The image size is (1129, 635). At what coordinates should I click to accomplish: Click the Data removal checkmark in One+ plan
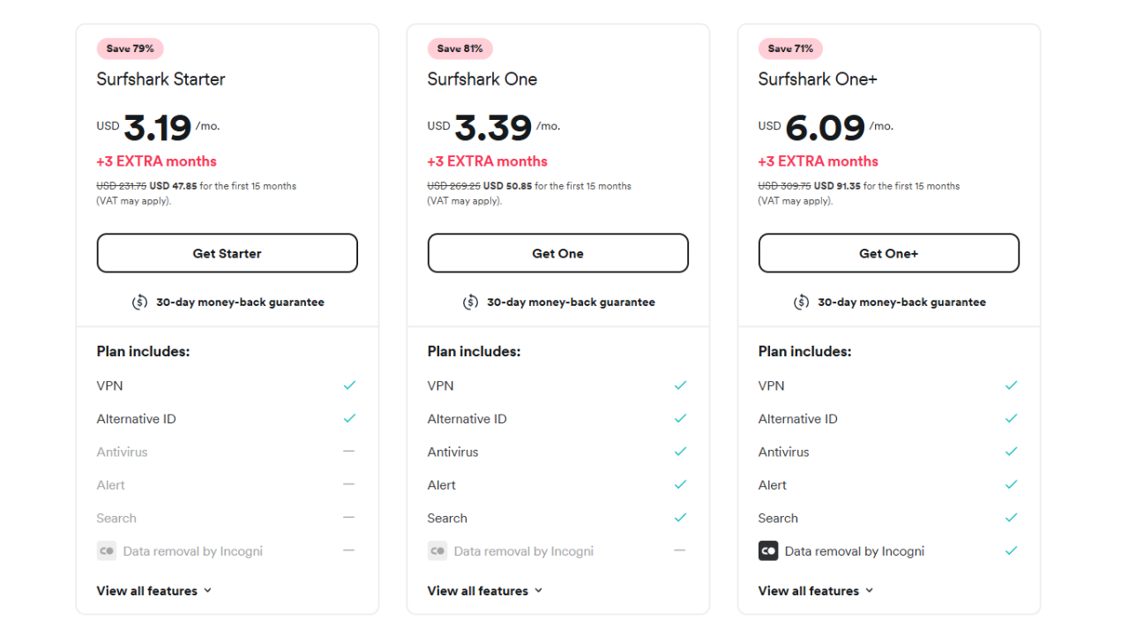(x=1011, y=551)
